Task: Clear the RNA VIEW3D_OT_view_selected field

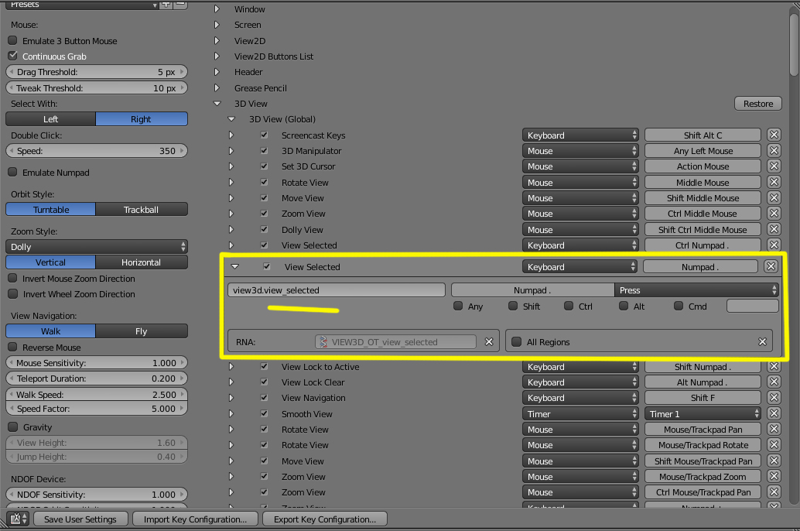Action: [x=489, y=341]
